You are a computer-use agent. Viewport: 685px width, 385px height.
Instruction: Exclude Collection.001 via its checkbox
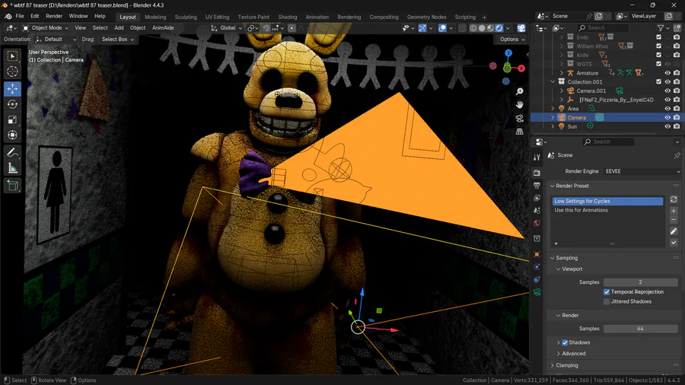[x=659, y=81]
